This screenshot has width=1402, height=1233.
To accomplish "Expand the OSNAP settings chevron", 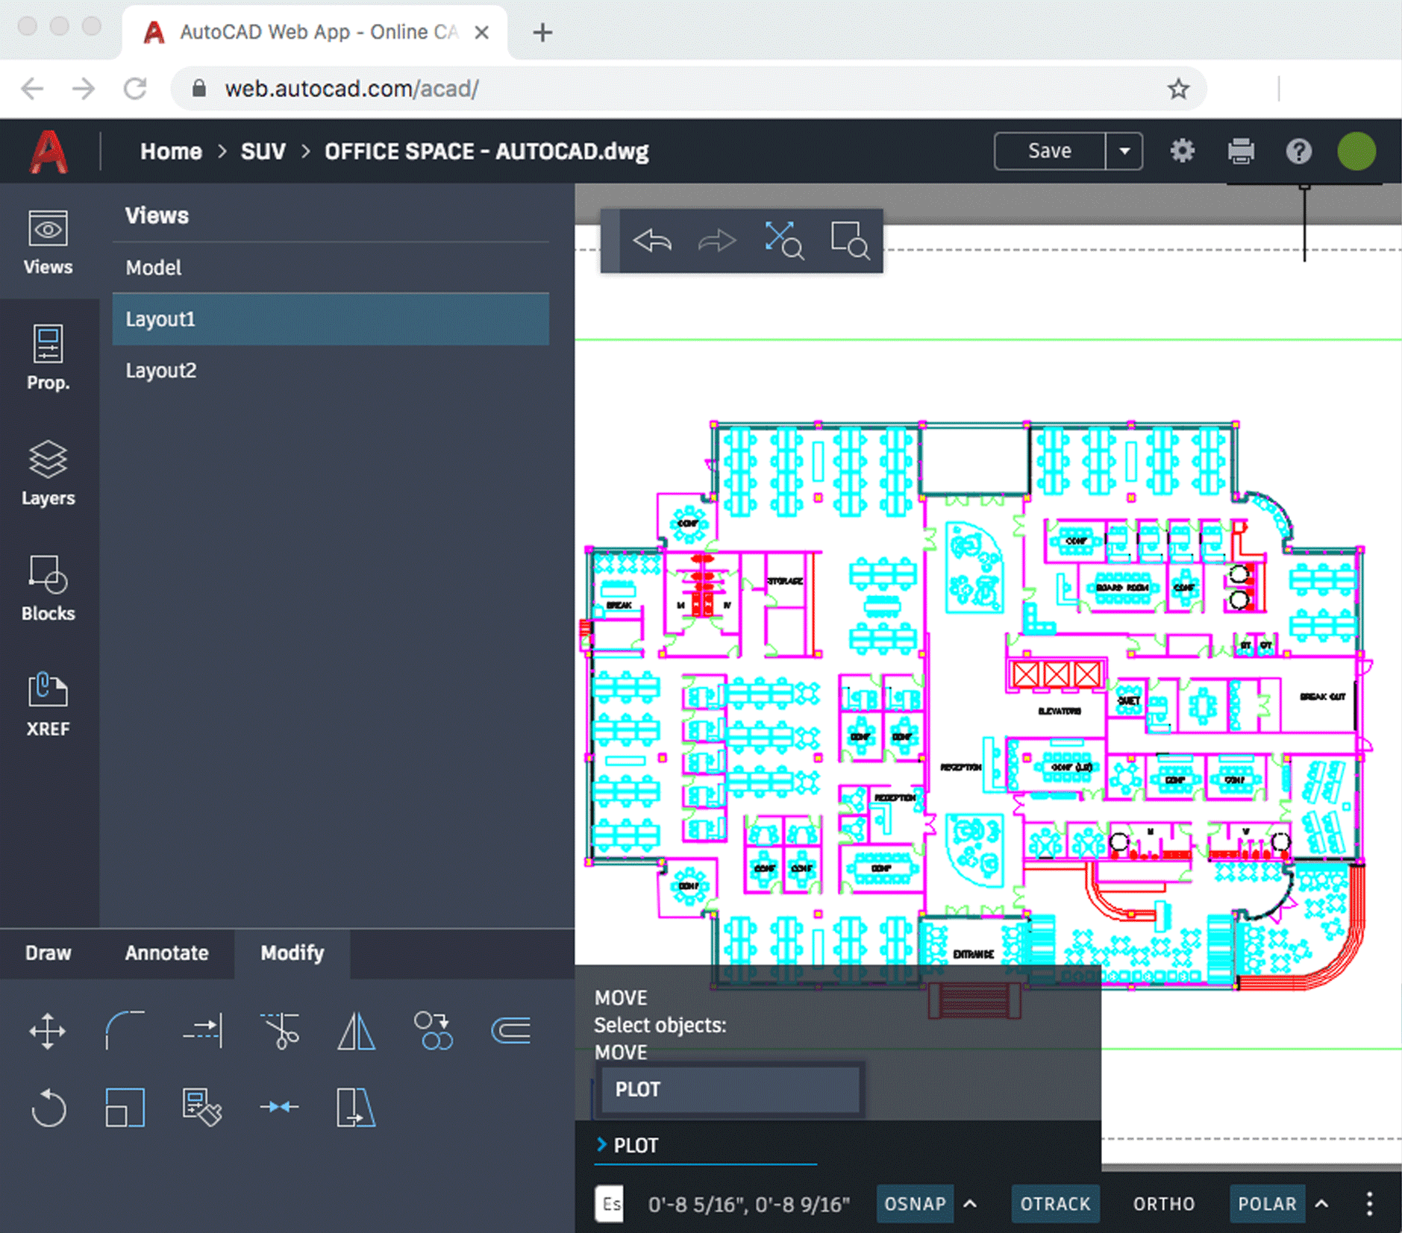I will (x=970, y=1204).
